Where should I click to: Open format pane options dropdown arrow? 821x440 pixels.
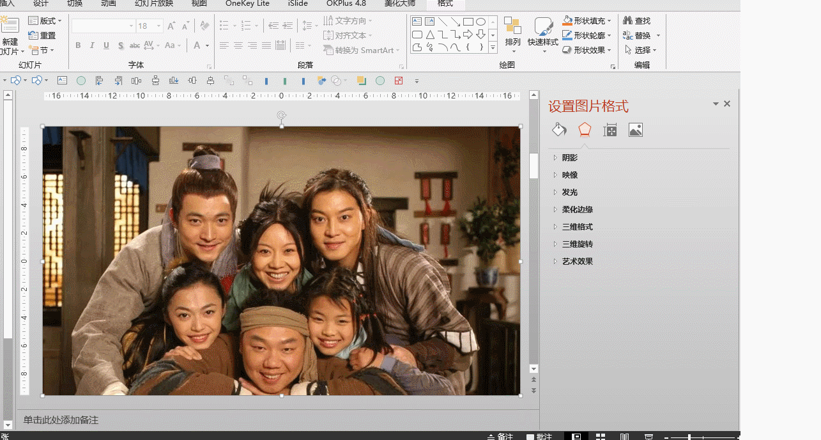click(x=716, y=104)
